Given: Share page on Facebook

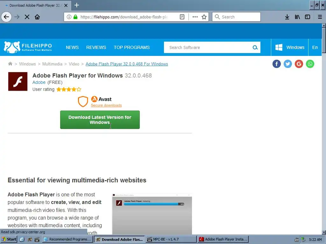Looking at the screenshot, I should point(277,64).
